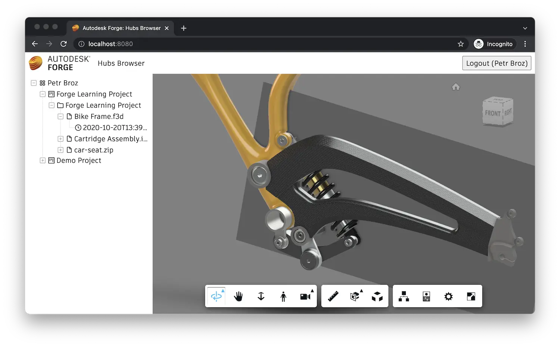Collapse the Forge Learning Project project node
Image resolution: width=560 pixels, height=347 pixels.
43,94
